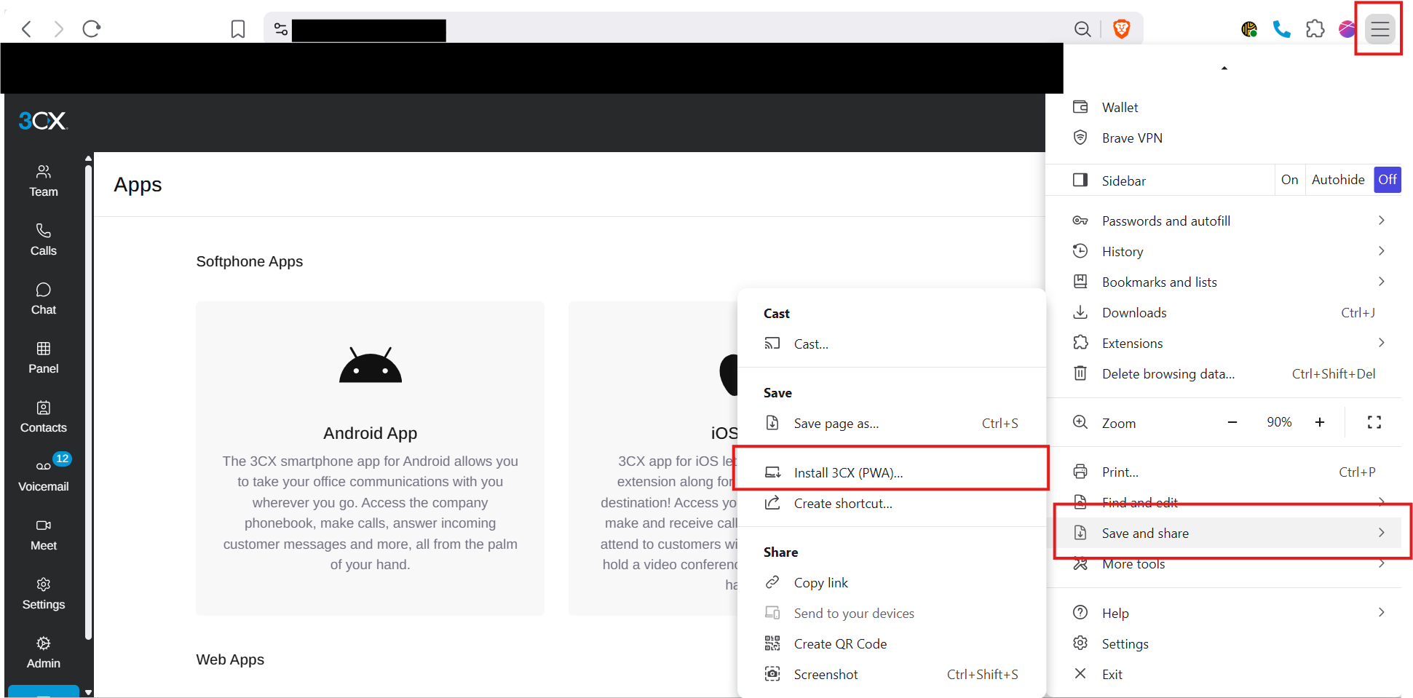Open Voicemail with 12 messages
The image size is (1413, 698).
point(44,474)
